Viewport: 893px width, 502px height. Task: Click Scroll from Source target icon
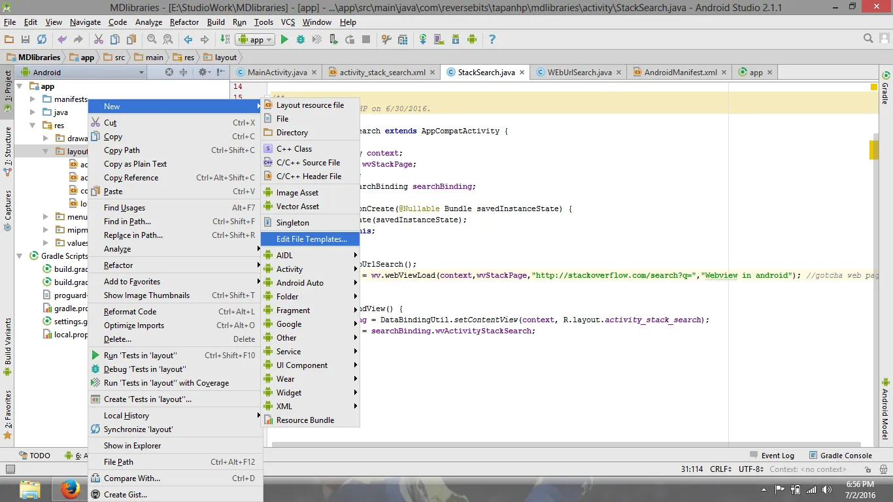tap(169, 72)
